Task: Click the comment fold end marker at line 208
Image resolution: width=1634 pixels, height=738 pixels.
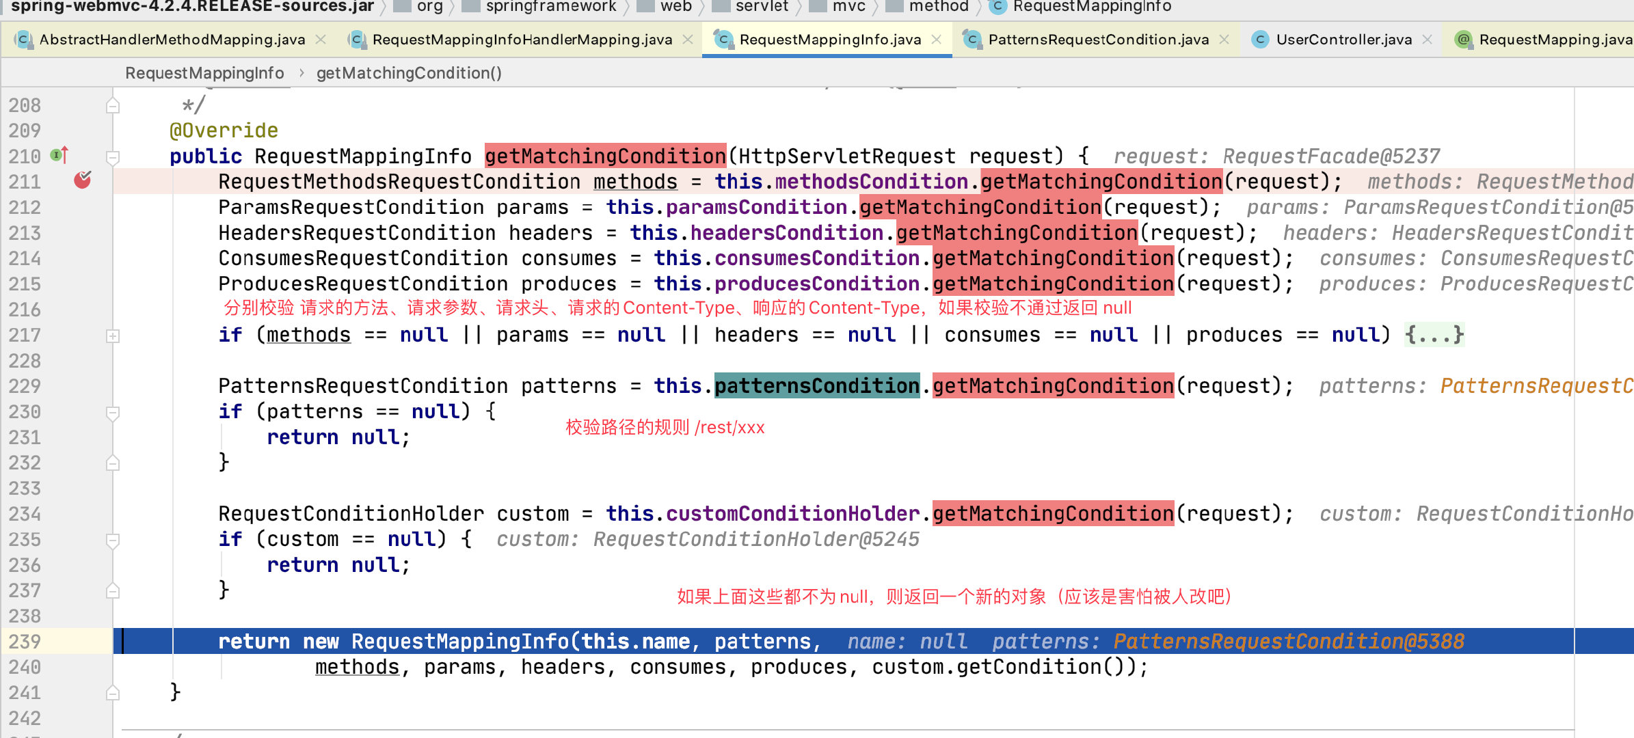Action: tap(113, 106)
